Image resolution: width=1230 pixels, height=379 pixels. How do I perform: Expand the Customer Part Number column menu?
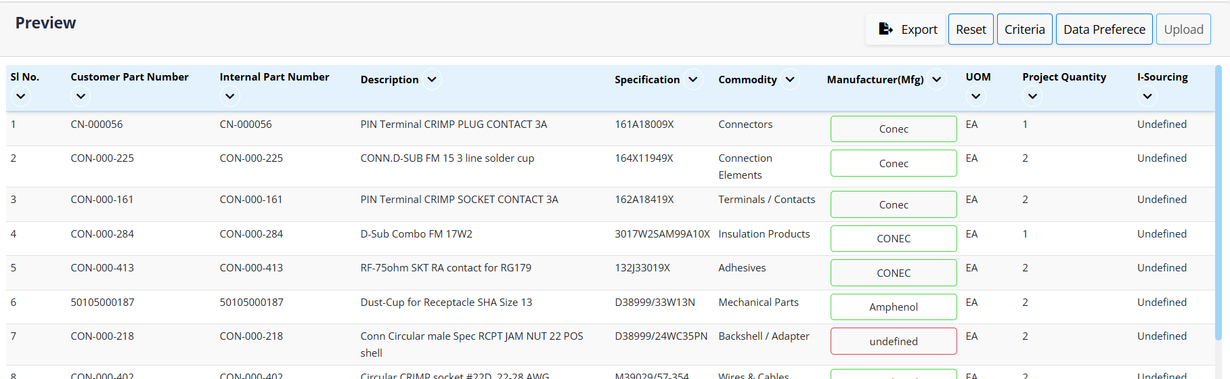[x=81, y=96]
